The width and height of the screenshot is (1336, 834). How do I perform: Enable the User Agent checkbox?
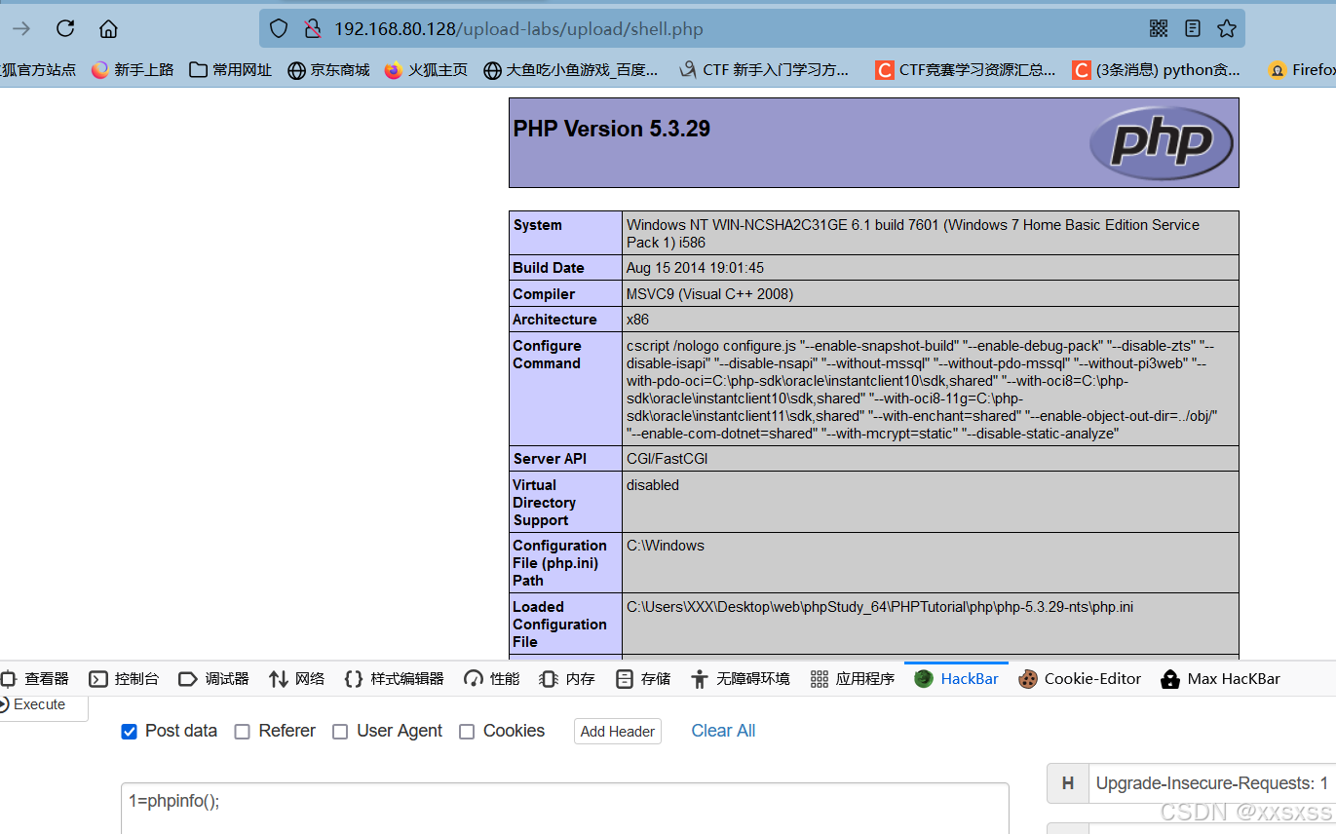tap(340, 732)
